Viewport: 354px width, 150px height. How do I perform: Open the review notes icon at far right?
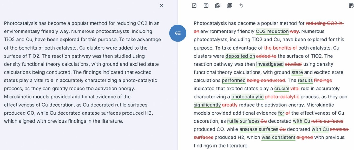click(351, 6)
